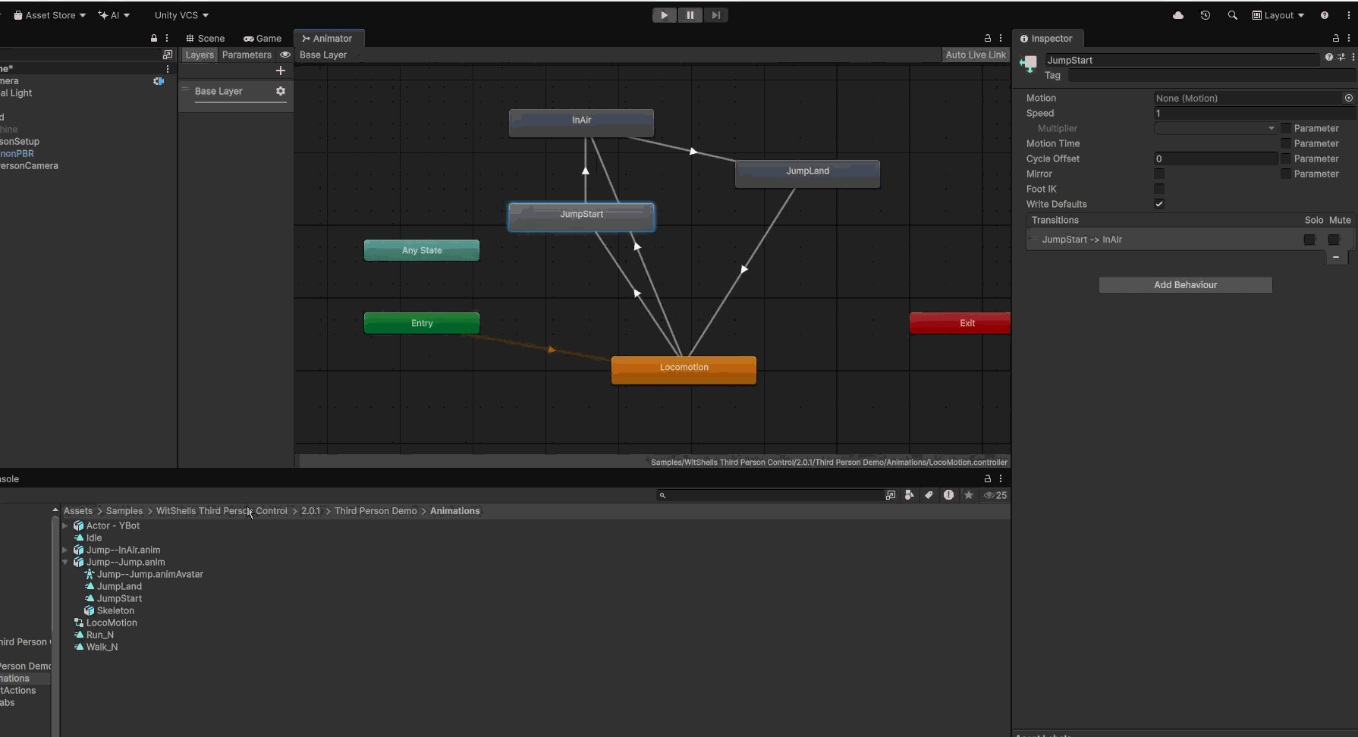Viewport: 1358px width, 737px height.
Task: Open the Base Layer gear settings
Action: (x=281, y=91)
